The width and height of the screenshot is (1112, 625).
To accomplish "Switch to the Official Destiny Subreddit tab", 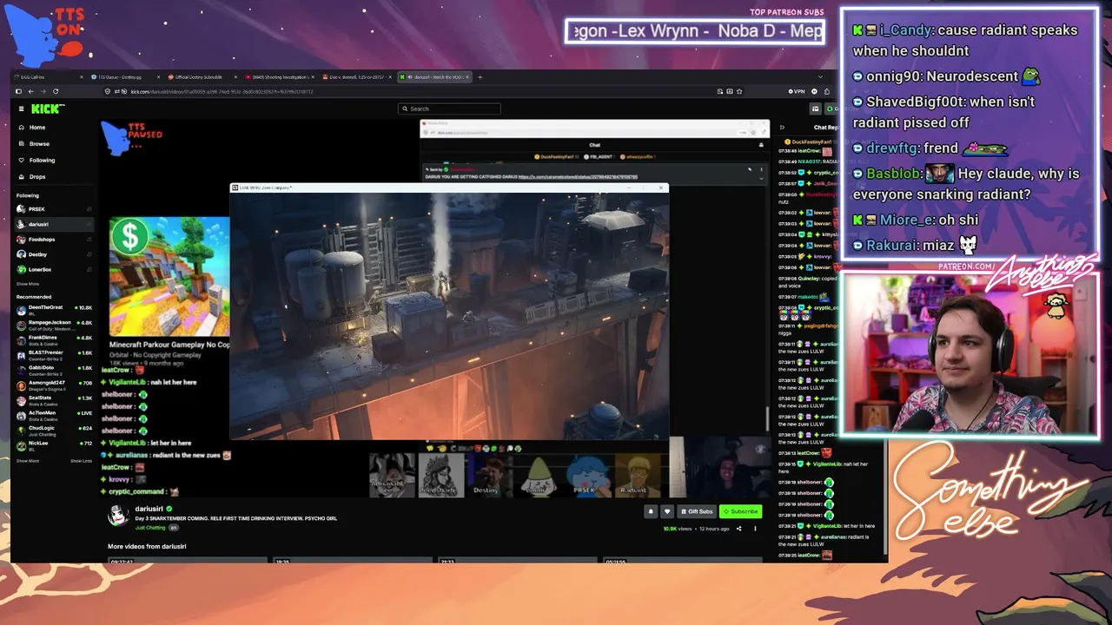I will (x=201, y=77).
